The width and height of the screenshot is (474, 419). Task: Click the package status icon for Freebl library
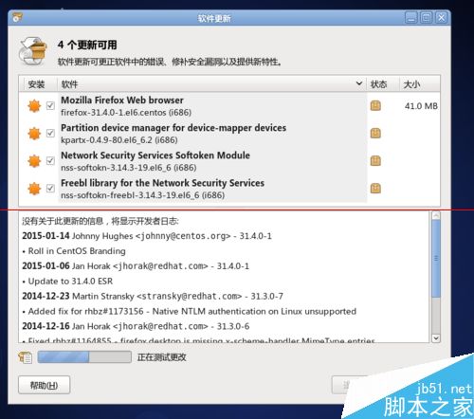375,189
